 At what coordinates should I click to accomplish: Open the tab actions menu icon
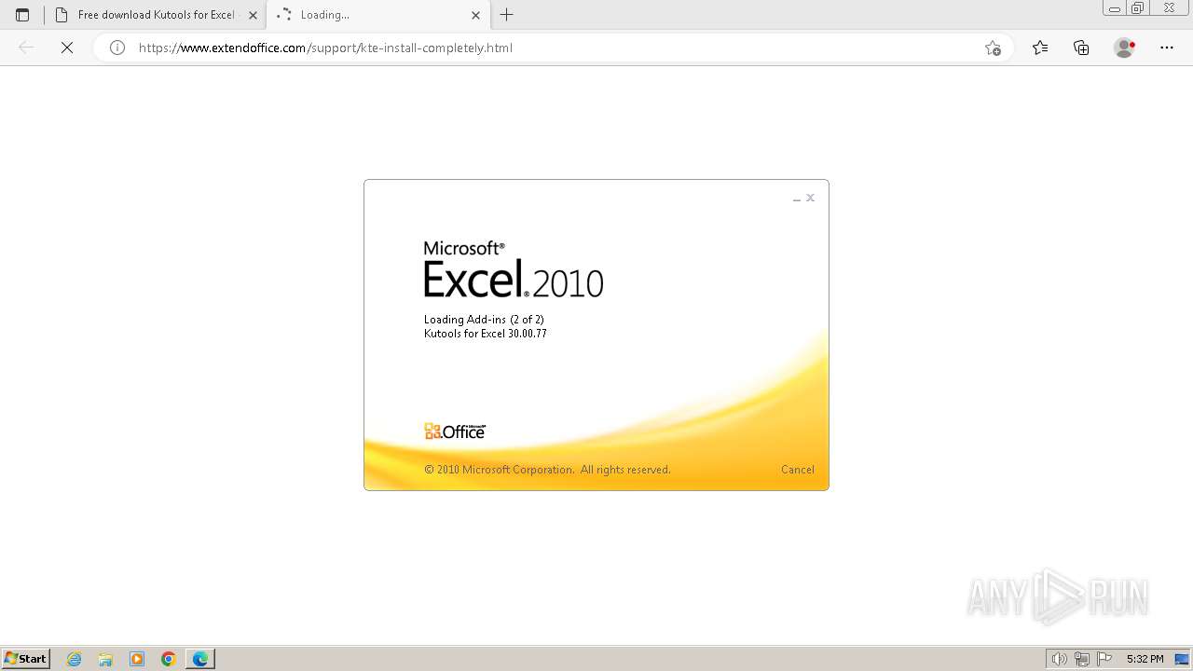[x=22, y=15]
